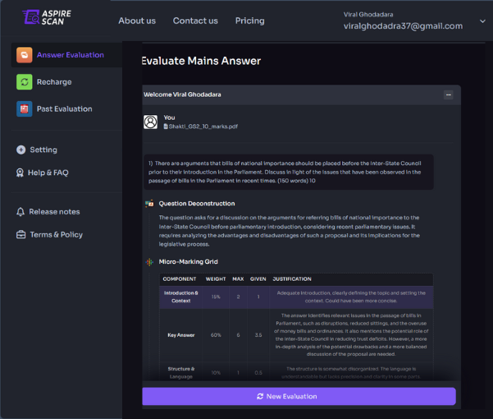
Task: Click the Setting gear icon
Action: [21, 150]
